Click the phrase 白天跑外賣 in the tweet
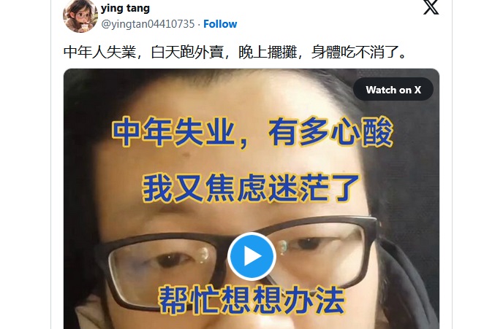 (x=187, y=52)
